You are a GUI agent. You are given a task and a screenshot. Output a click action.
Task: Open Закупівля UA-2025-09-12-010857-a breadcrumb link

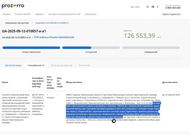[x=52, y=23]
